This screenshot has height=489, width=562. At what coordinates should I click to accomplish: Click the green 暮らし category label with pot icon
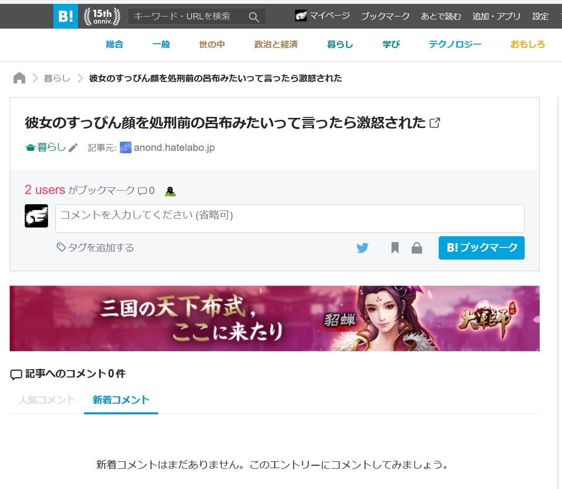pyautogui.click(x=46, y=147)
